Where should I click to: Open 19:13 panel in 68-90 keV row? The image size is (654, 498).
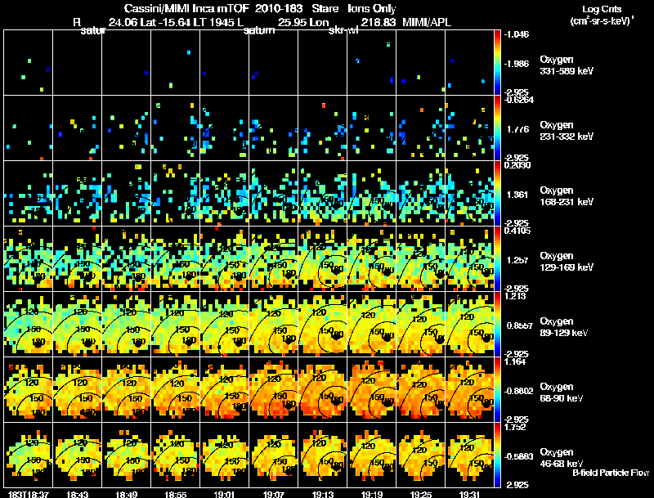pyautogui.click(x=324, y=389)
